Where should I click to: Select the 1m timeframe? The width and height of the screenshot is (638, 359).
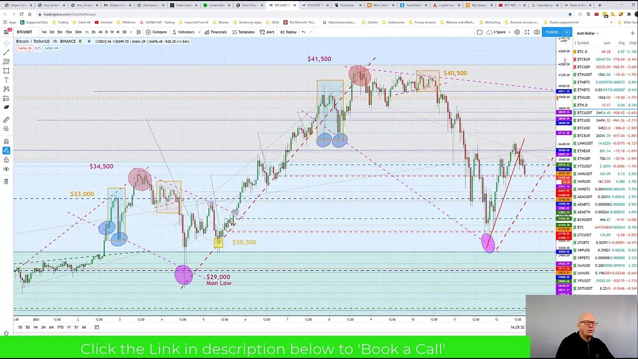point(44,32)
